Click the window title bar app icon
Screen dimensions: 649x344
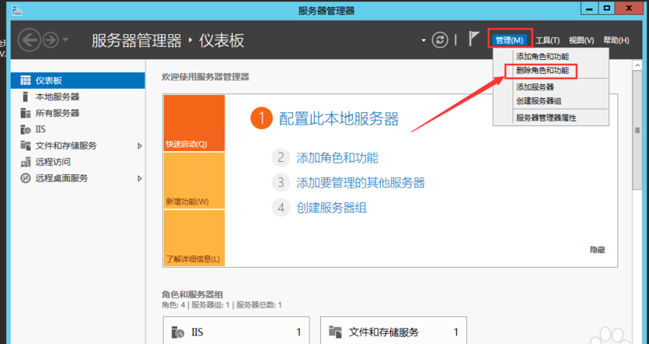pyautogui.click(x=17, y=10)
